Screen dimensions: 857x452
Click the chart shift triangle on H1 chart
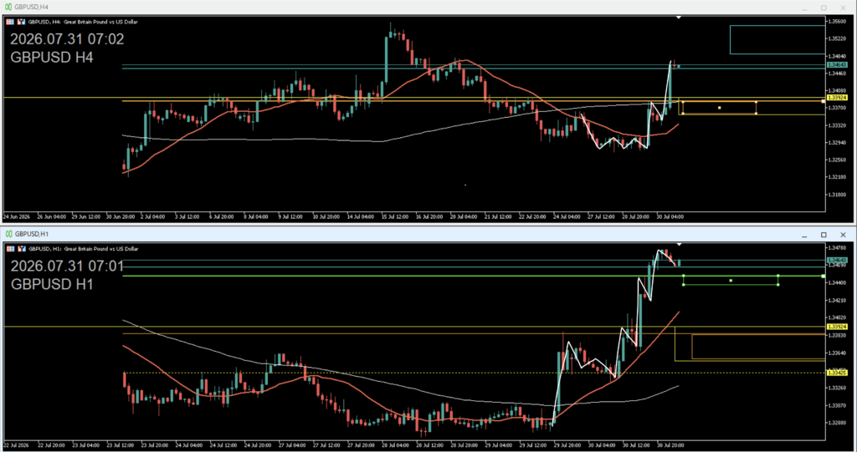[679, 244]
